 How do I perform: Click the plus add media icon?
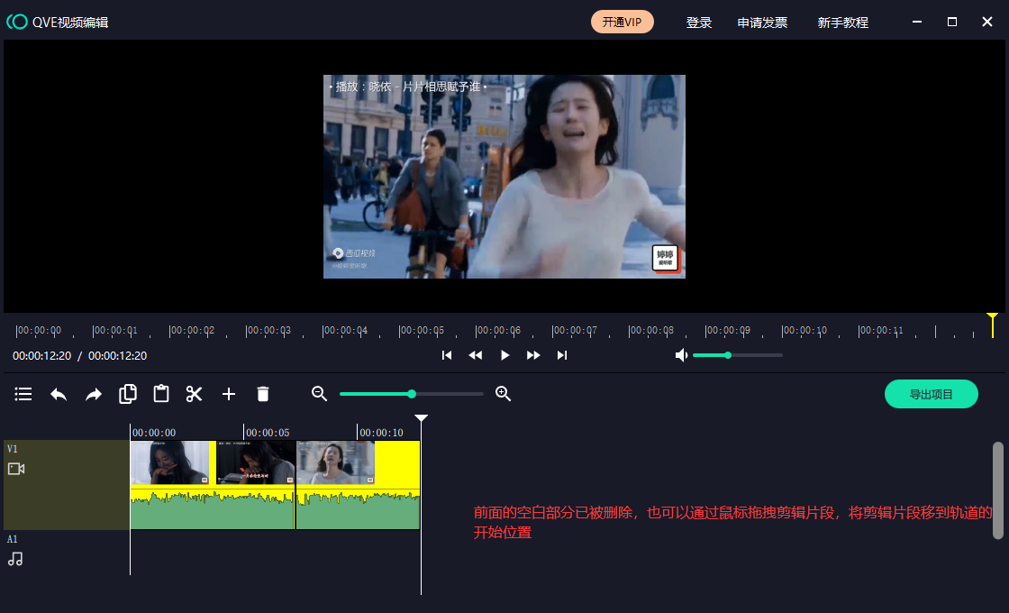point(229,394)
